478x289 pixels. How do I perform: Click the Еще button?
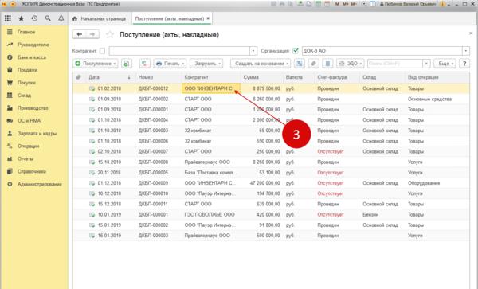point(445,64)
